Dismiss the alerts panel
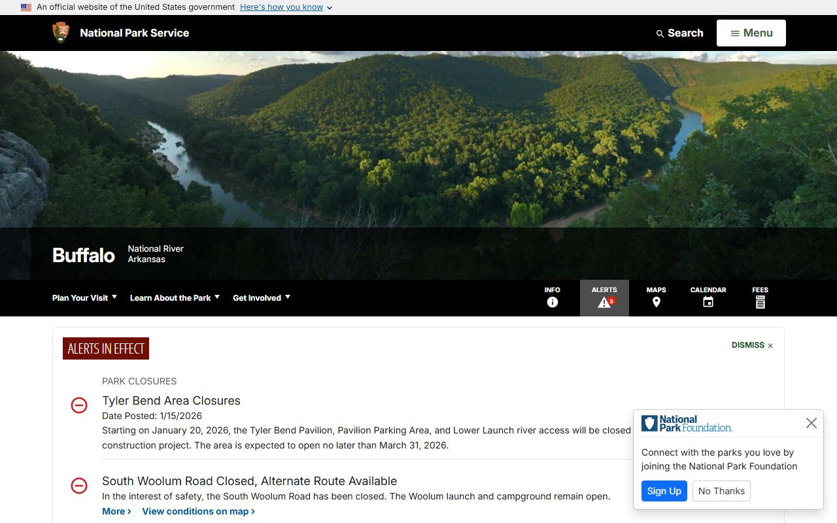This screenshot has height=523, width=837. pos(752,345)
